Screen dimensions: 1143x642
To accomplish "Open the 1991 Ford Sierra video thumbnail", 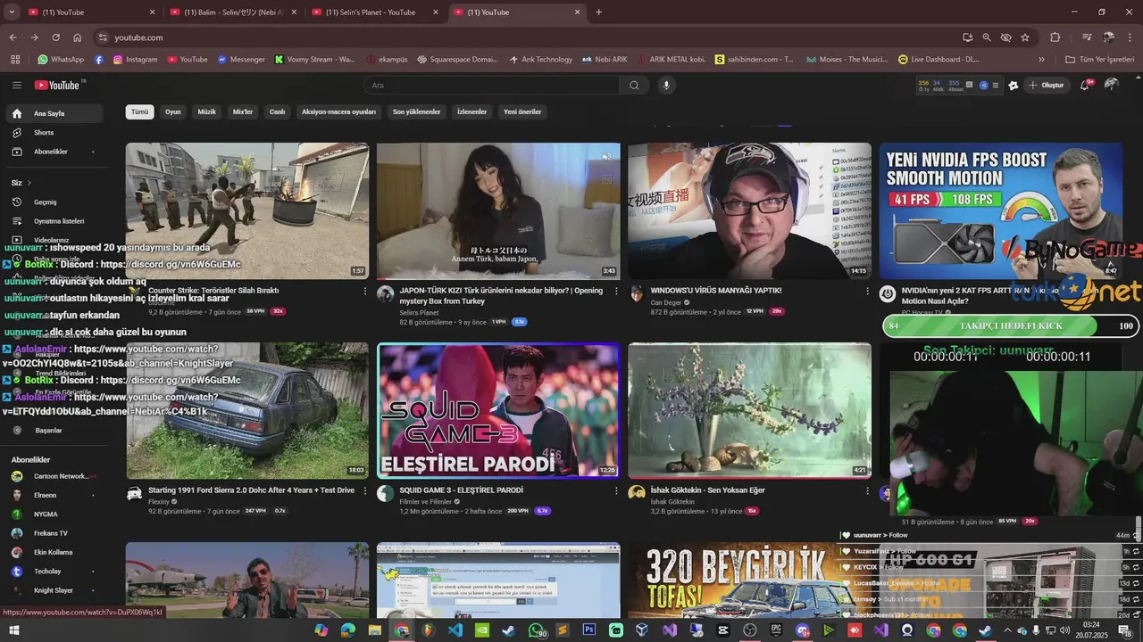I will click(247, 411).
